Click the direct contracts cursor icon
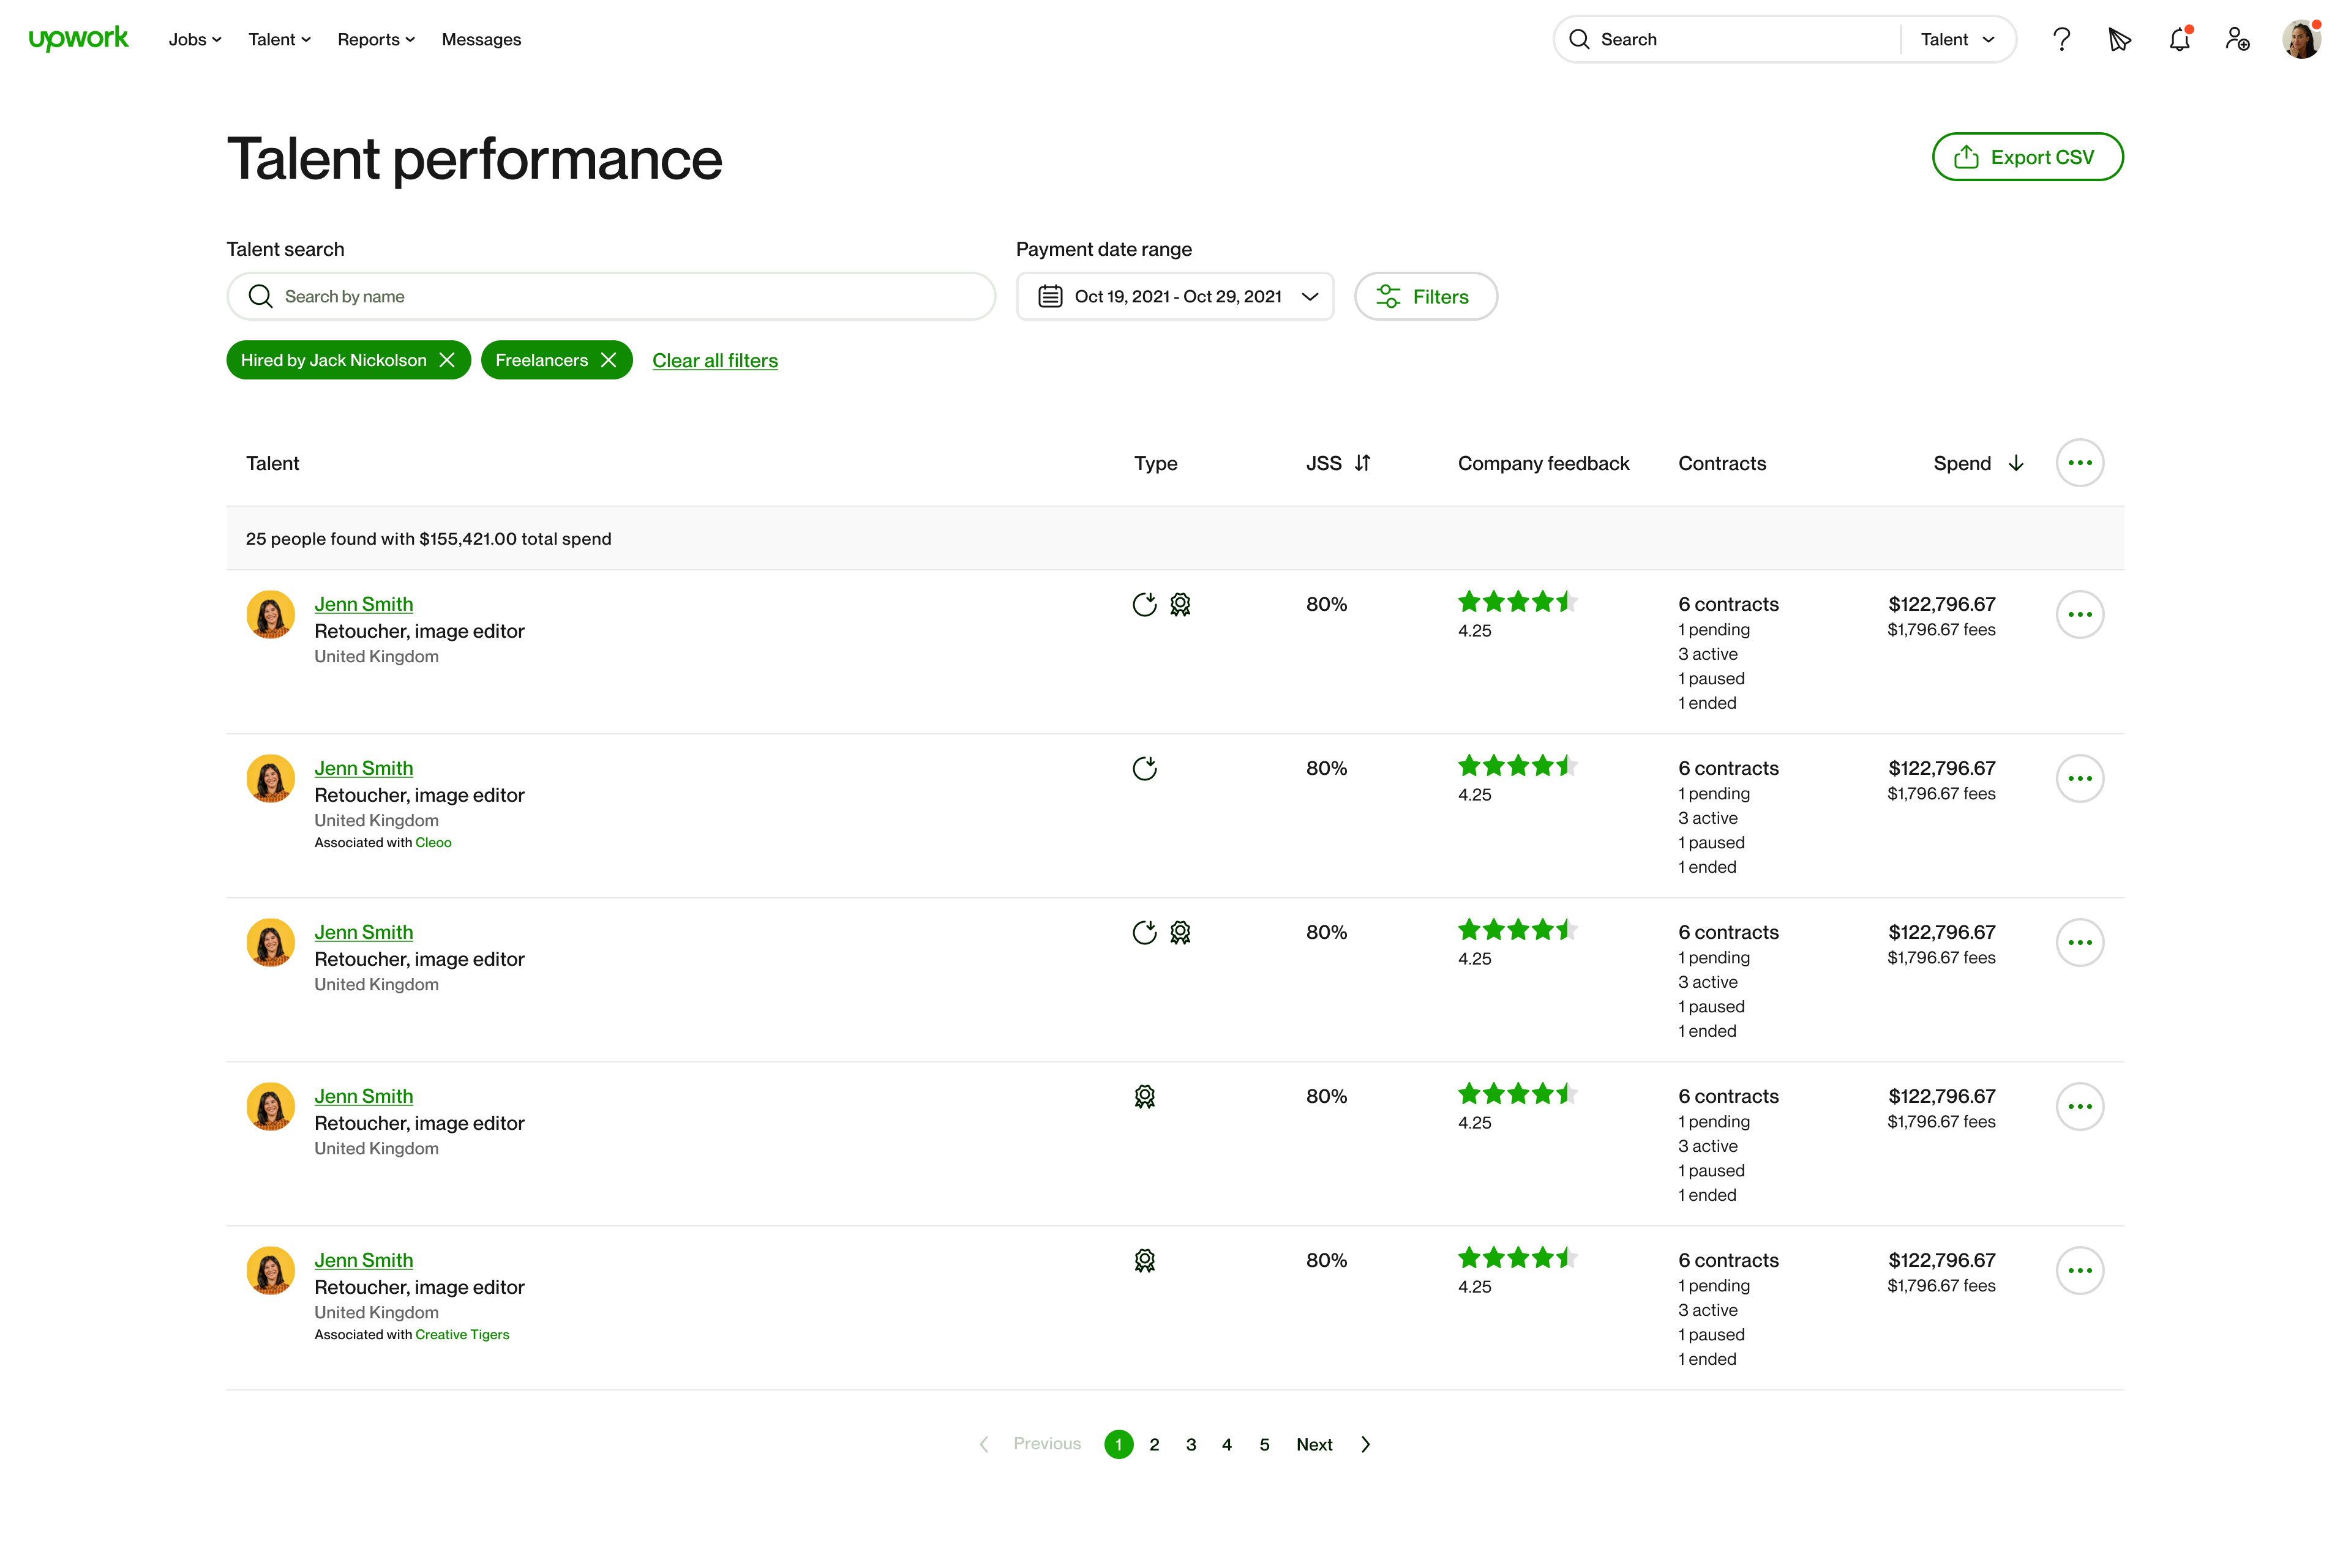The height and width of the screenshot is (1568, 2351). point(2119,39)
